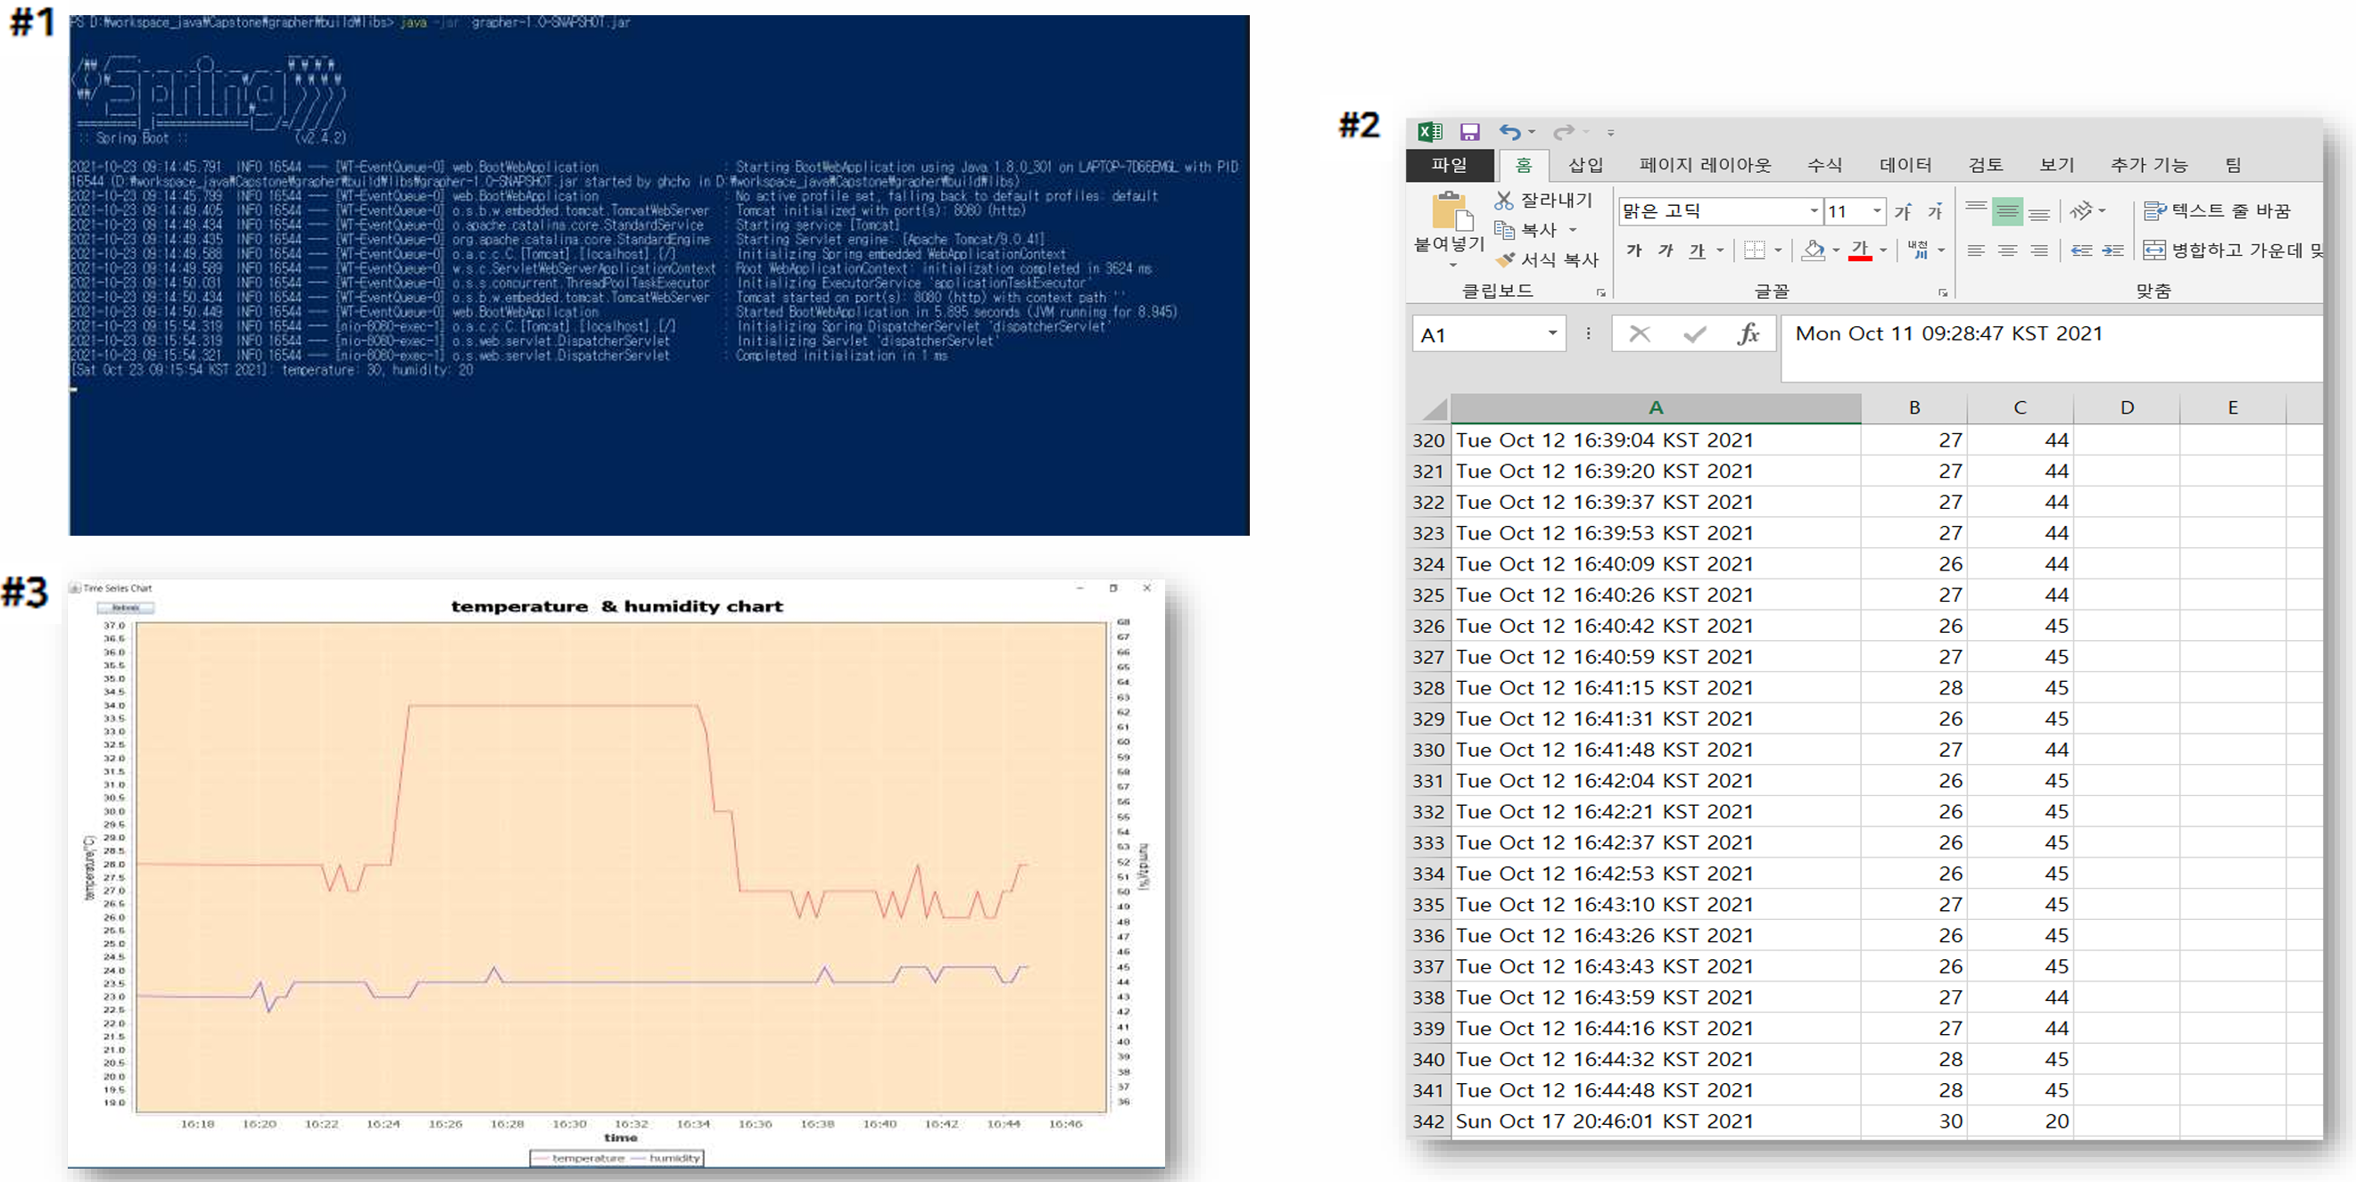Open the font name dropdown (맑은 고딕)
Screen dimensions: 2356x1182
(1814, 211)
